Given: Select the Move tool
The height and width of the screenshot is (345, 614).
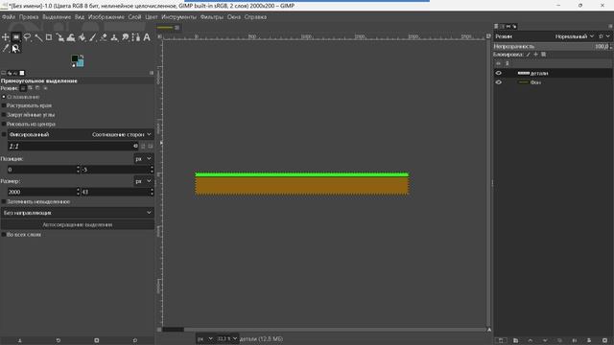Looking at the screenshot, I should click(6, 37).
